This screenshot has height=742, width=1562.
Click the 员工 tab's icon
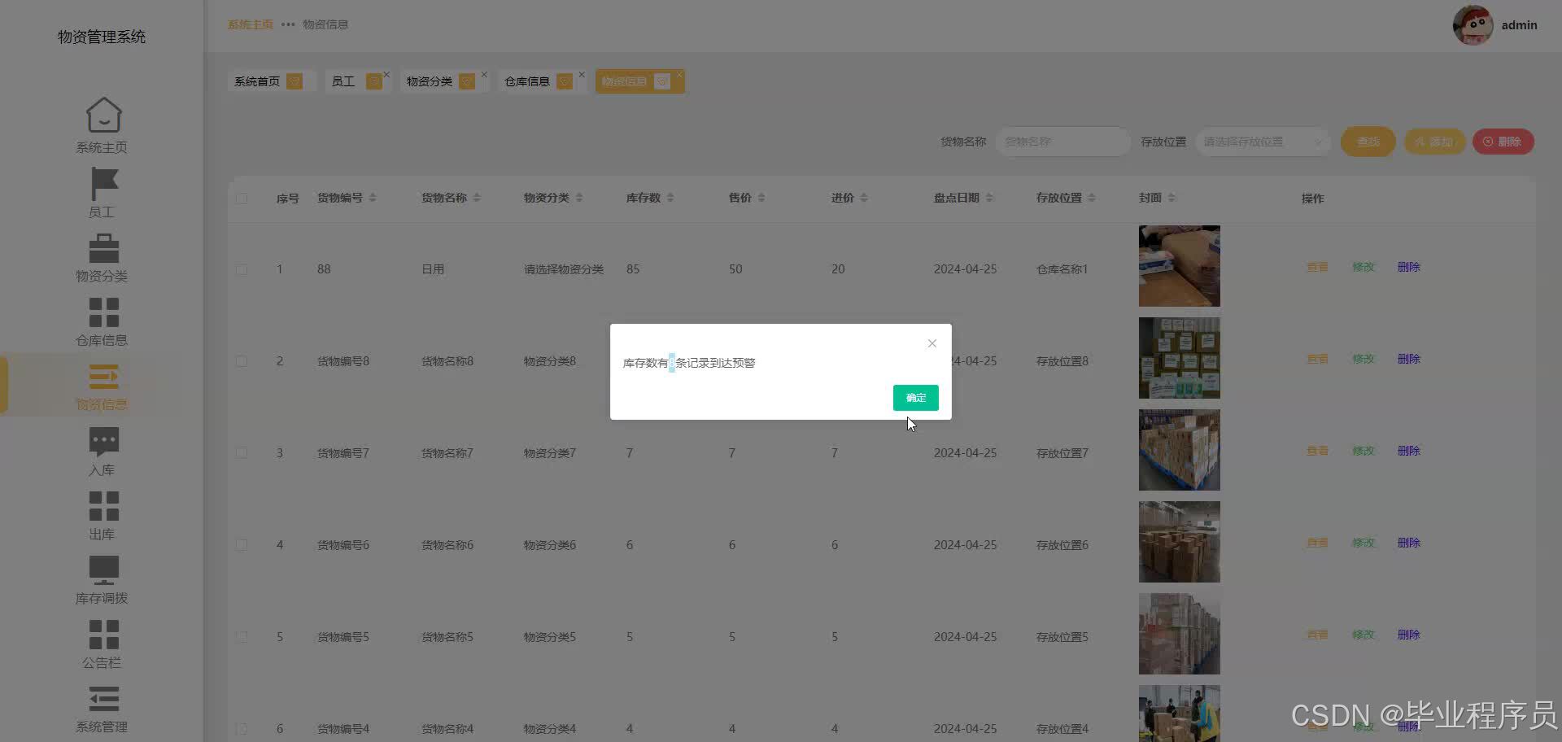pyautogui.click(x=373, y=81)
